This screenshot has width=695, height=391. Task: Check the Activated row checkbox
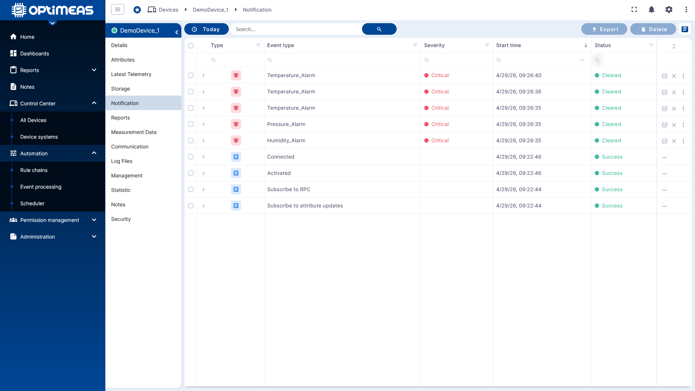pos(191,173)
